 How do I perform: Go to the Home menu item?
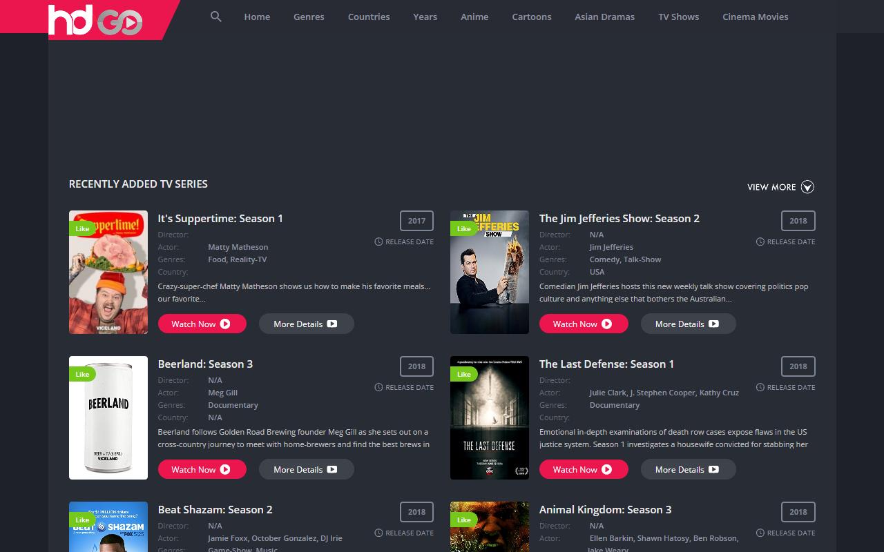tap(257, 17)
